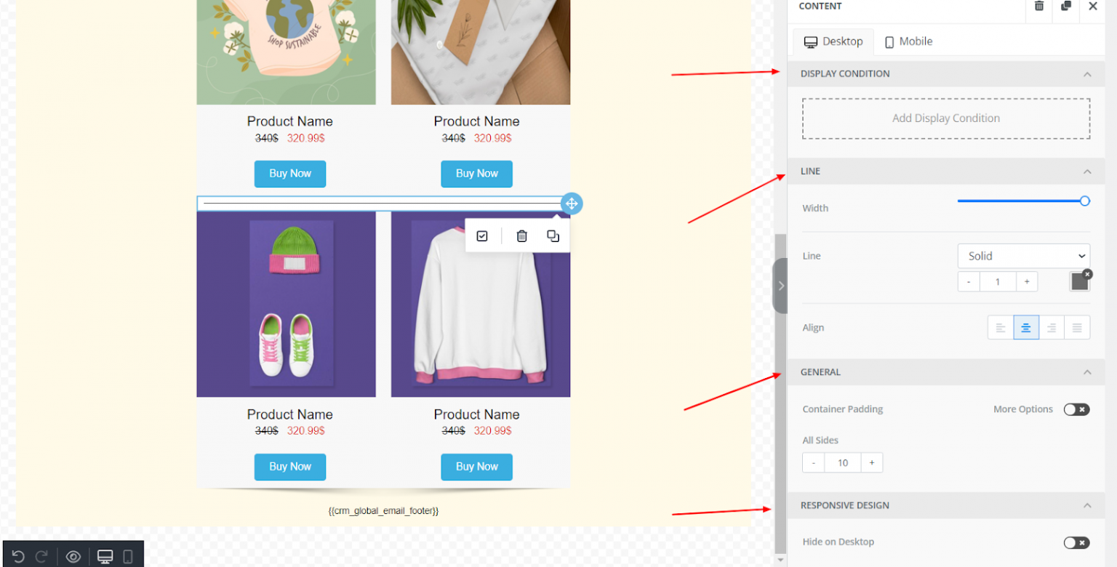Increase All Sides padding with plus stepper

tap(872, 462)
